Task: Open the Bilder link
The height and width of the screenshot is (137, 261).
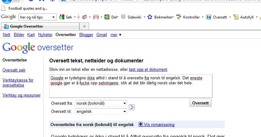Action: point(19,34)
